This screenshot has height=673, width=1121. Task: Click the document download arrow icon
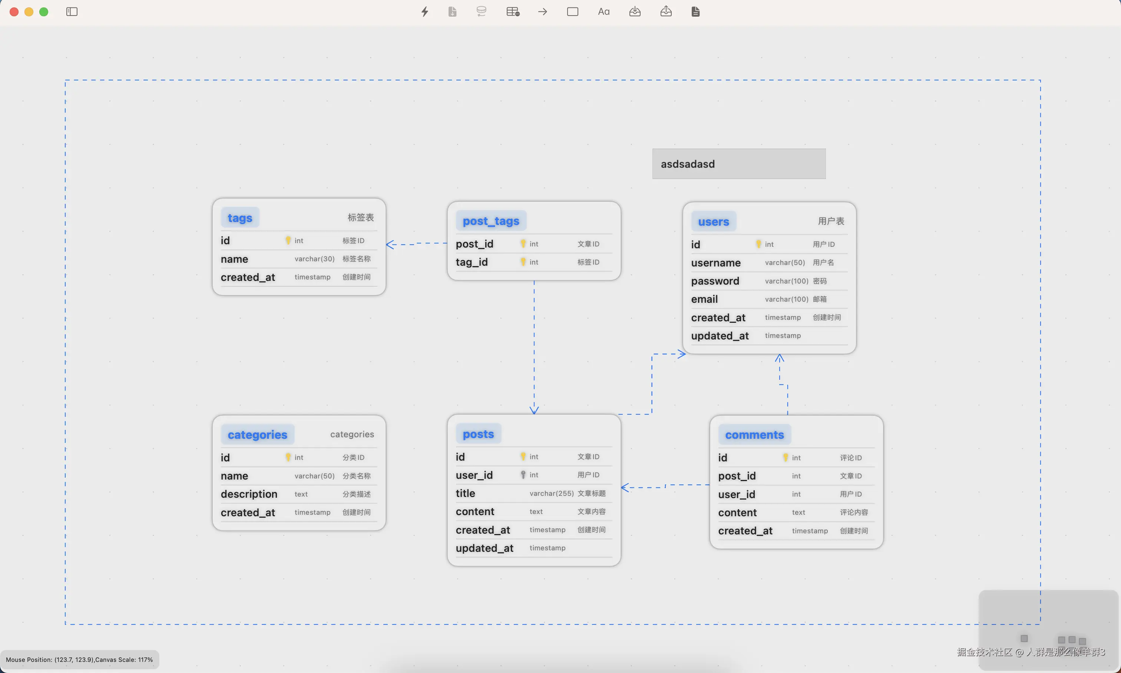pyautogui.click(x=452, y=12)
